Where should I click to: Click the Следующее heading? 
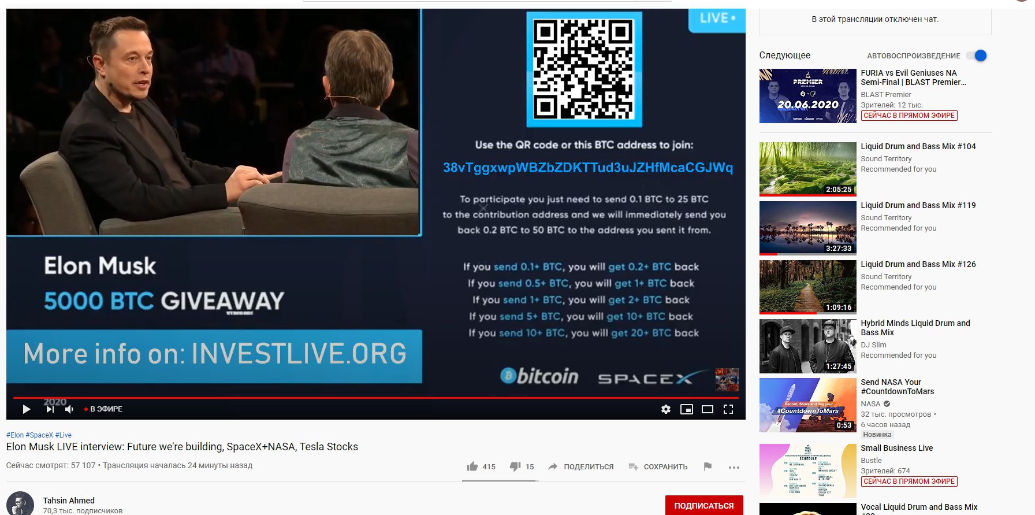point(784,55)
